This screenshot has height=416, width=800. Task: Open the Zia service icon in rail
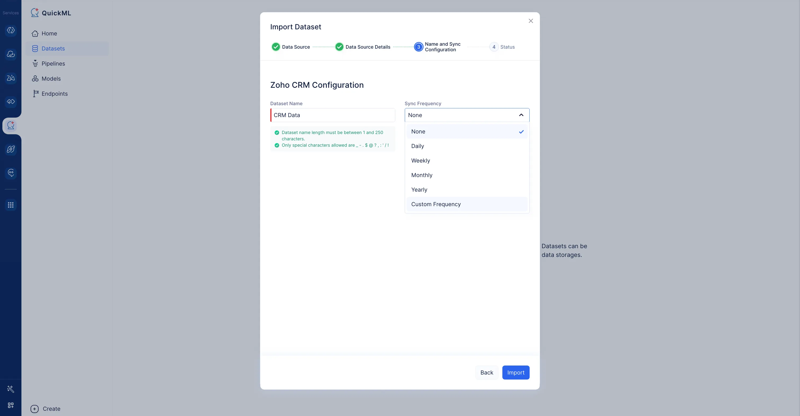(x=11, y=78)
